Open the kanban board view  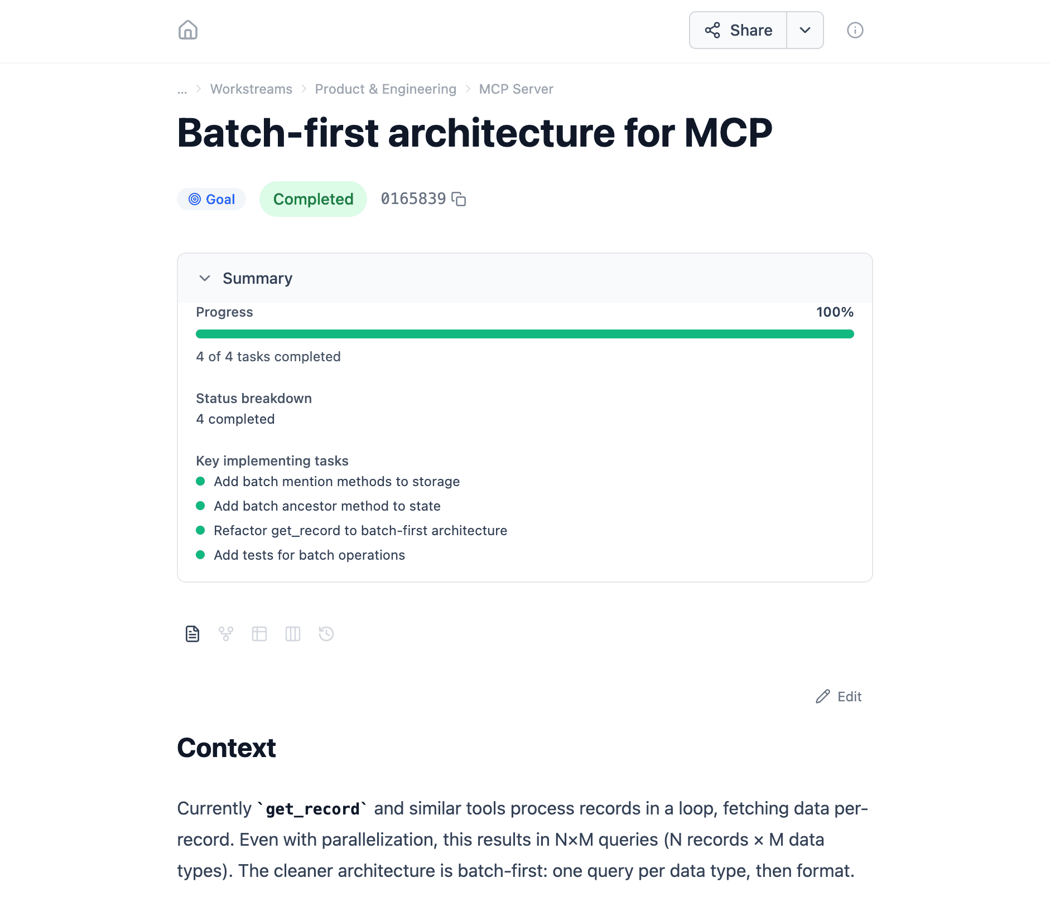292,634
